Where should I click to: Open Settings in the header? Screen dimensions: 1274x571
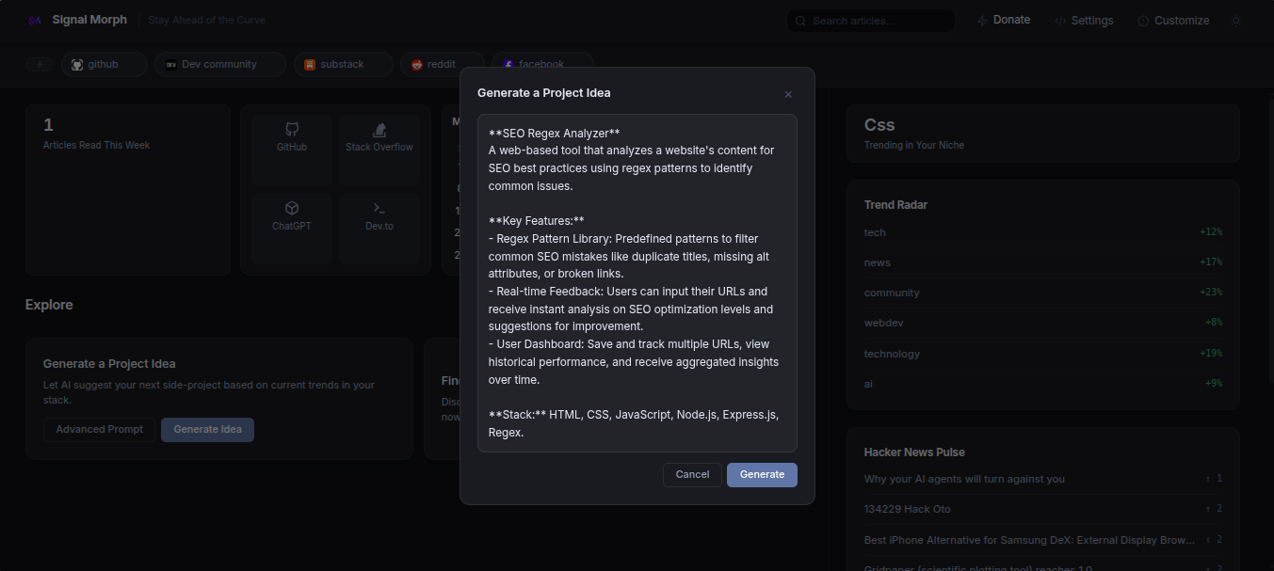(x=1084, y=21)
